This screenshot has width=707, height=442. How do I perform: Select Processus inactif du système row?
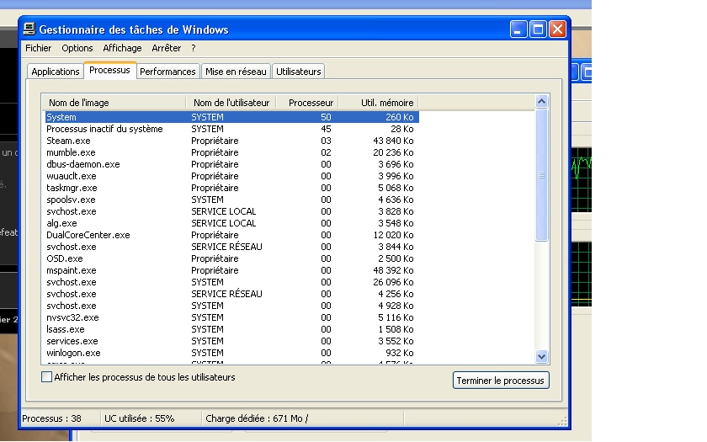(232, 129)
